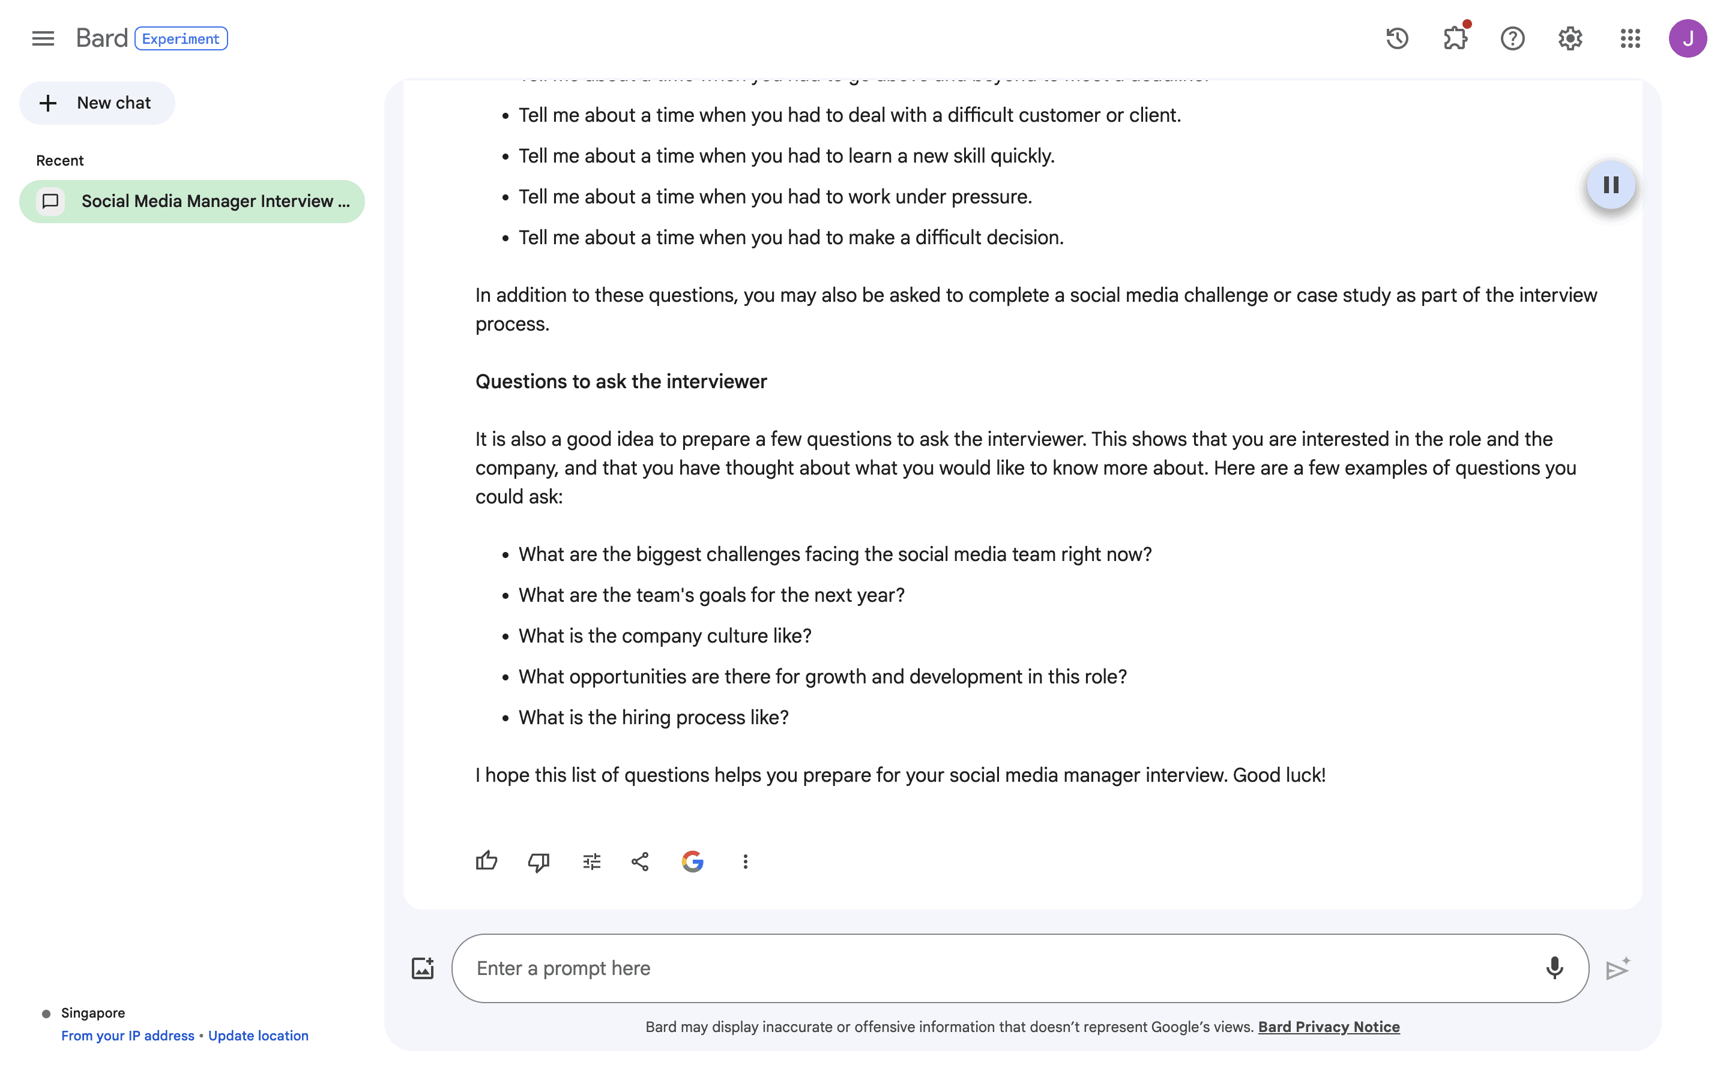
Task: Share the response
Action: tap(640, 862)
